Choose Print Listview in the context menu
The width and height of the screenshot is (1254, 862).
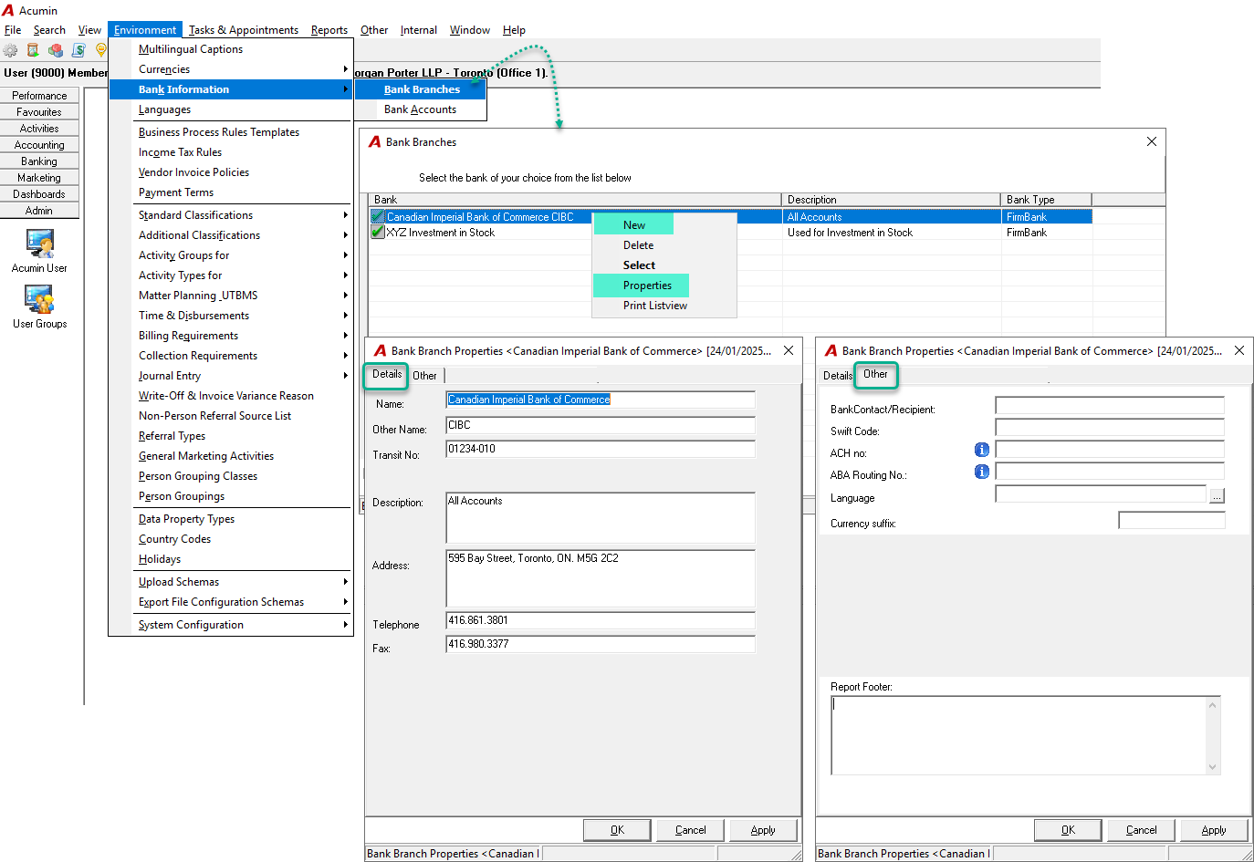point(655,306)
